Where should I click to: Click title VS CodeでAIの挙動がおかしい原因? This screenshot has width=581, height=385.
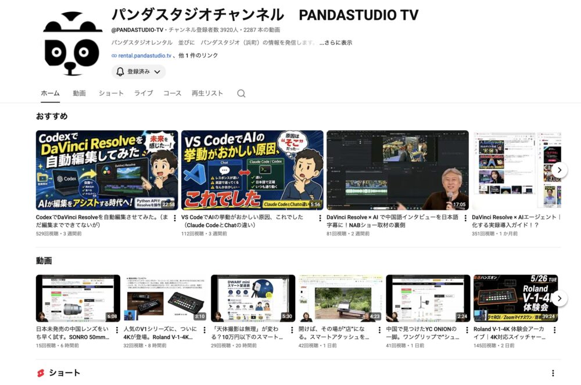coord(242,221)
